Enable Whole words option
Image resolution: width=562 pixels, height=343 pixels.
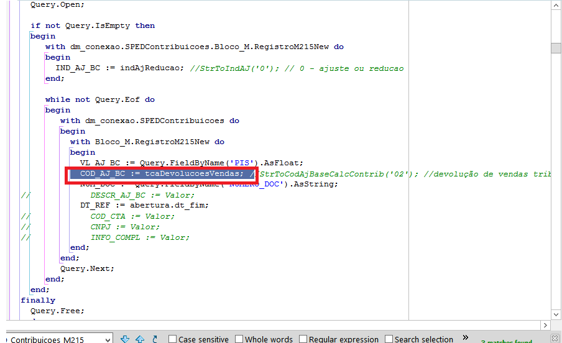239,339
